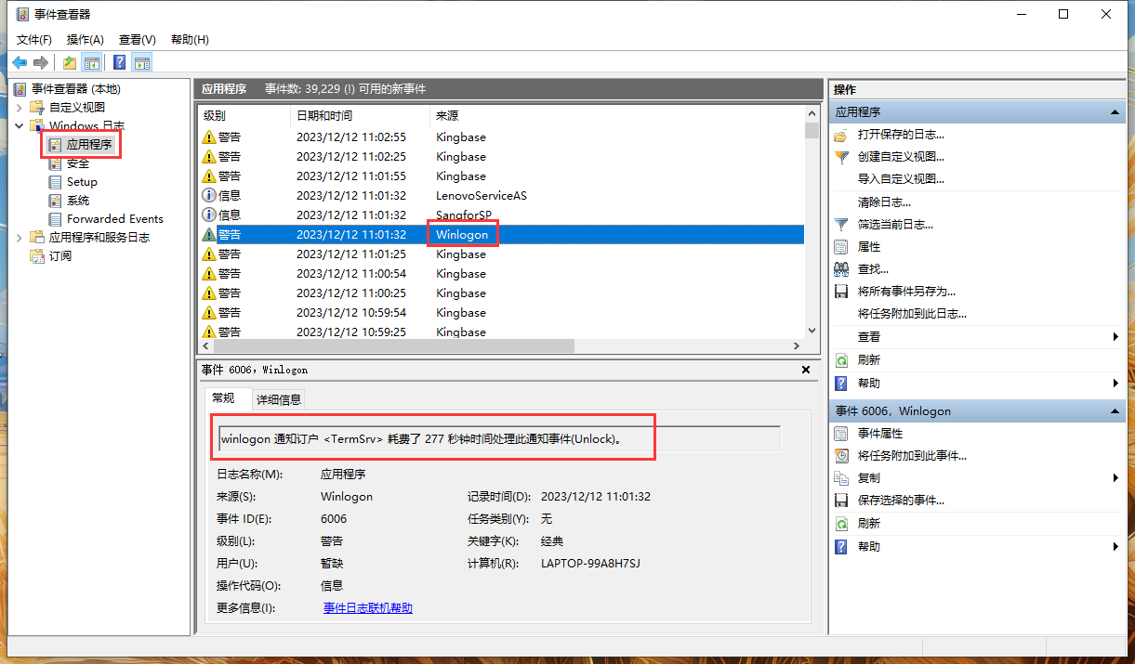Click 导入自定义视图... action

(901, 179)
